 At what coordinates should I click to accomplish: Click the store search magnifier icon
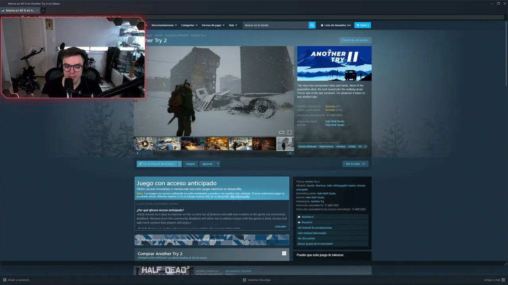pyautogui.click(x=312, y=25)
